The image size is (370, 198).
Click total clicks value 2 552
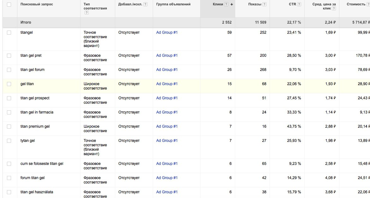(x=227, y=22)
